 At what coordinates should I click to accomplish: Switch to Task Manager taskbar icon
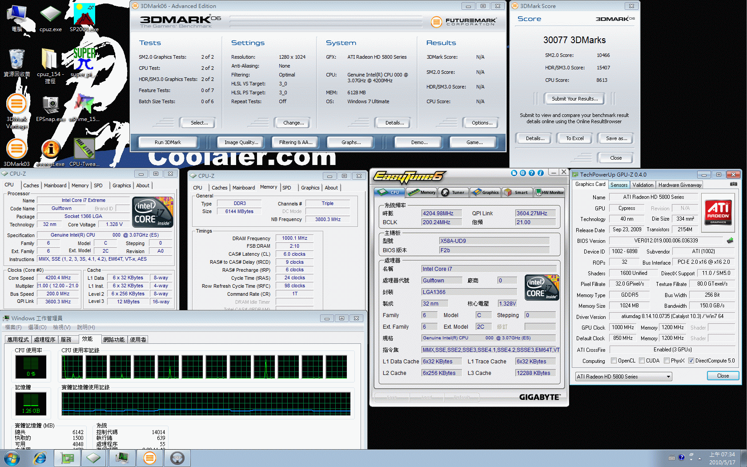click(122, 458)
